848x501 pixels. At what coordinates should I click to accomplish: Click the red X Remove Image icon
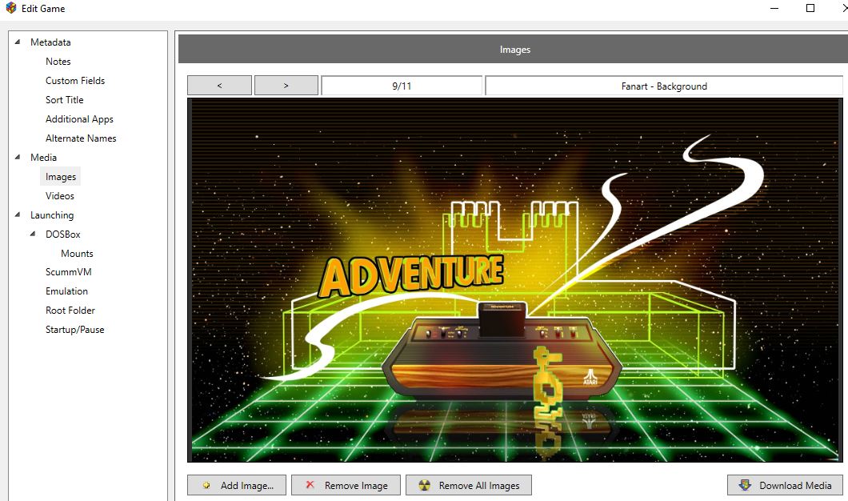(x=310, y=485)
